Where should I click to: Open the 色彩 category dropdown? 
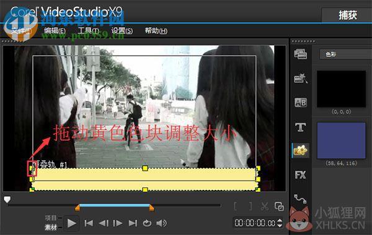tap(346, 54)
